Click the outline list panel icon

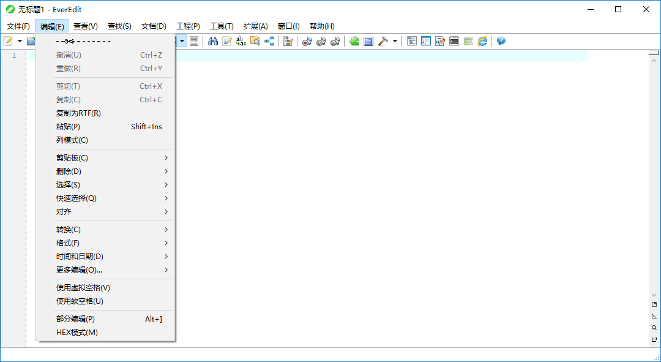[412, 41]
